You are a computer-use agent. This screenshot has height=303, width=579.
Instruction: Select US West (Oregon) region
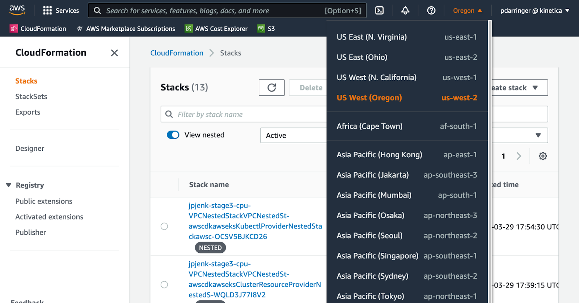point(407,98)
